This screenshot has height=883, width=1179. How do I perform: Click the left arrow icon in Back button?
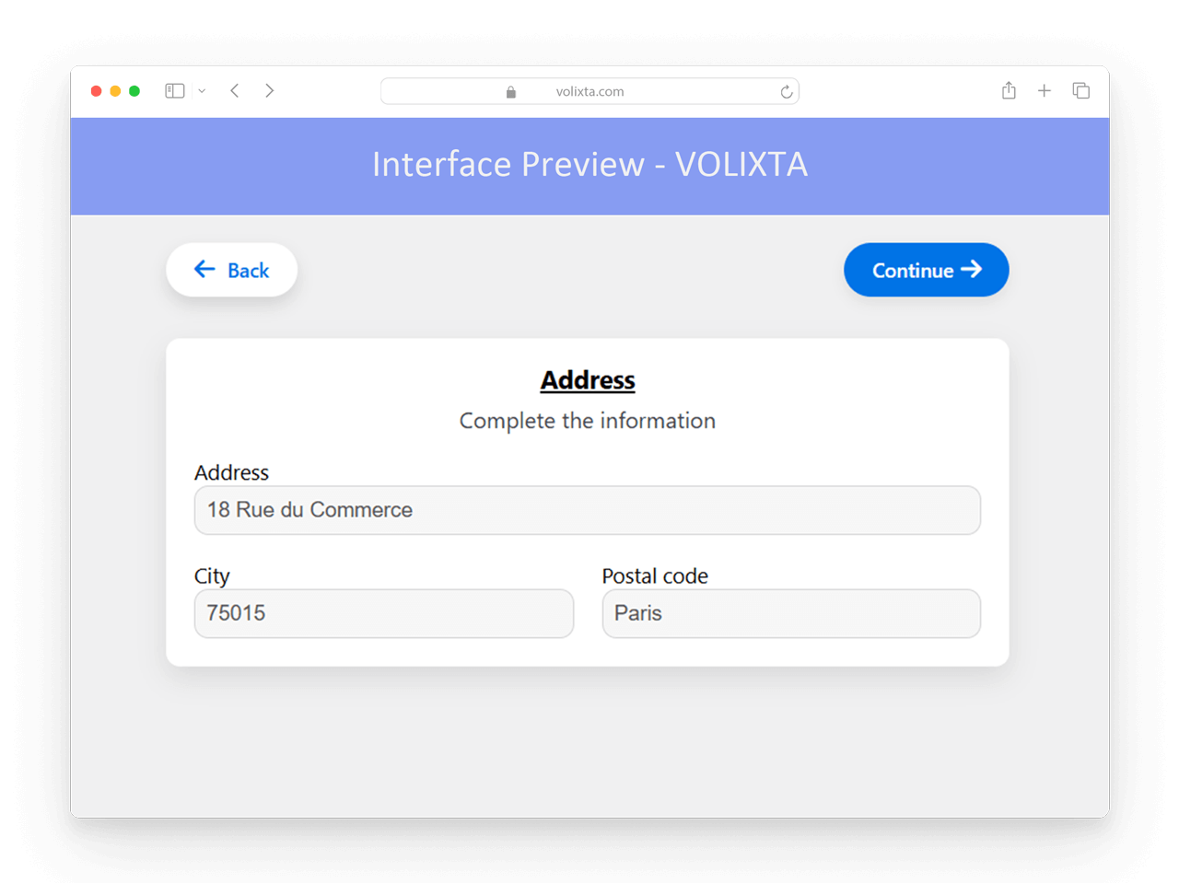pyautogui.click(x=204, y=269)
